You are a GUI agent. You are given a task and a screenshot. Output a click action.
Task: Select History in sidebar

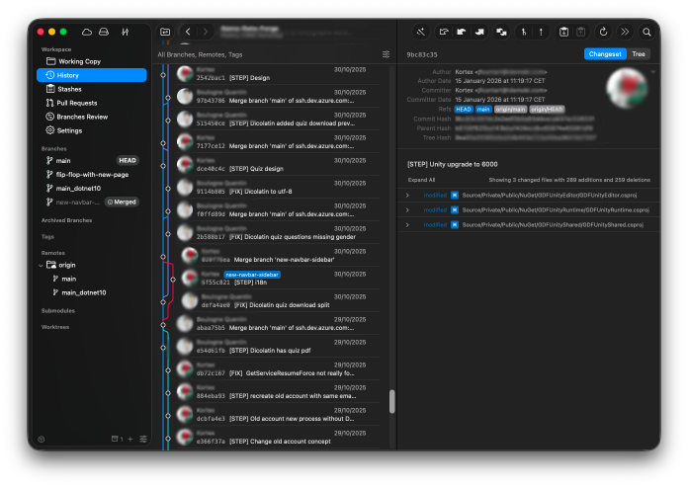point(92,75)
